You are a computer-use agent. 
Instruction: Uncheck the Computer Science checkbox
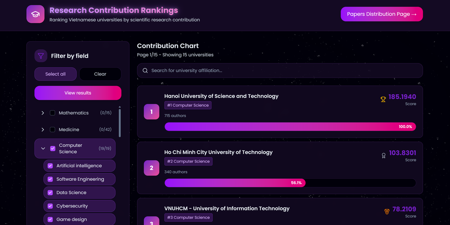(x=52, y=149)
